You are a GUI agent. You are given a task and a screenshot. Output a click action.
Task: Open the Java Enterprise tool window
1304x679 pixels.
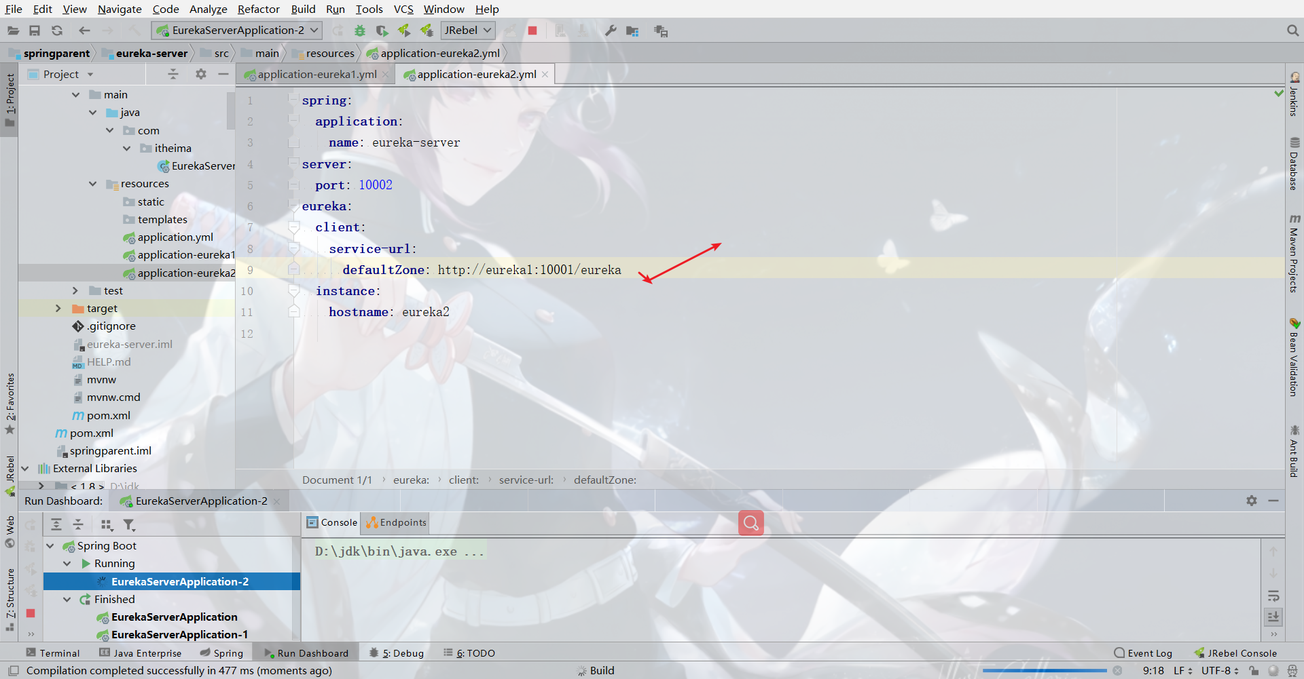click(141, 653)
